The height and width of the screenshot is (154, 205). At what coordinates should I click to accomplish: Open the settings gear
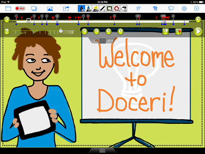(184, 9)
